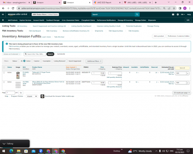Click the page number input field

pyautogui.click(x=10, y=93)
